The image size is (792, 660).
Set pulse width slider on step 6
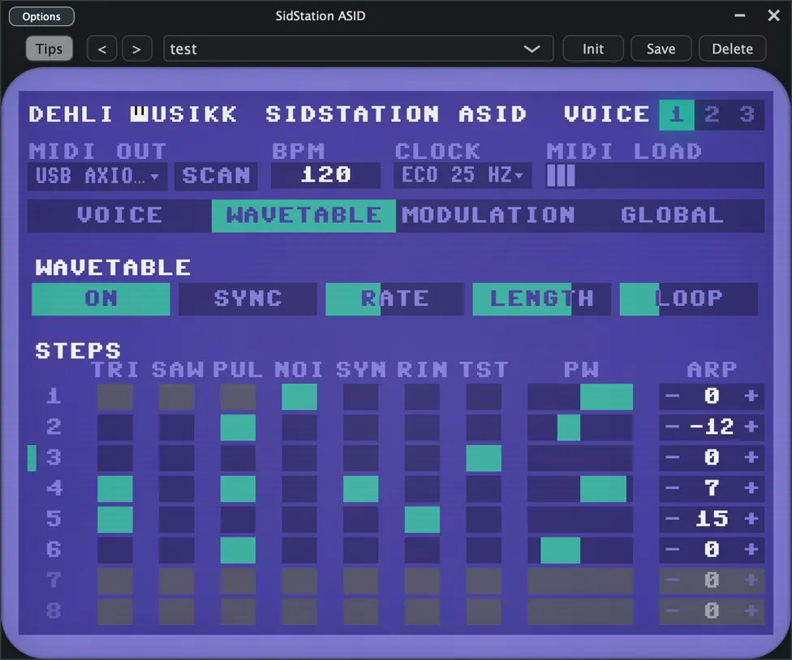click(580, 550)
